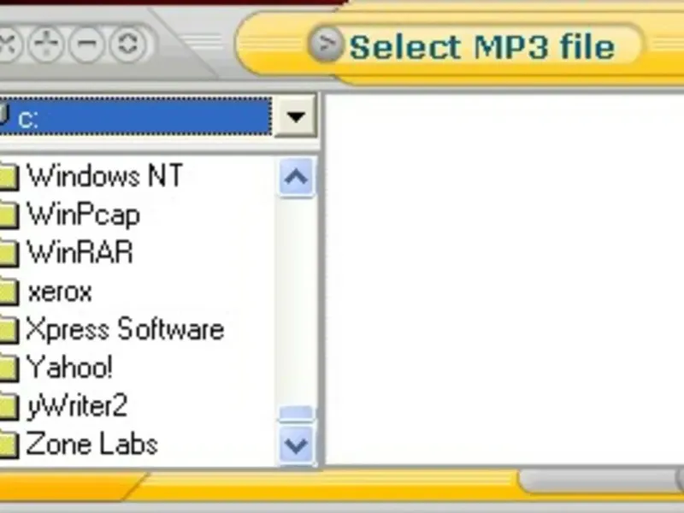Click the round arrow icon beside Select MP3 file
The image size is (684, 513).
pyautogui.click(x=327, y=44)
